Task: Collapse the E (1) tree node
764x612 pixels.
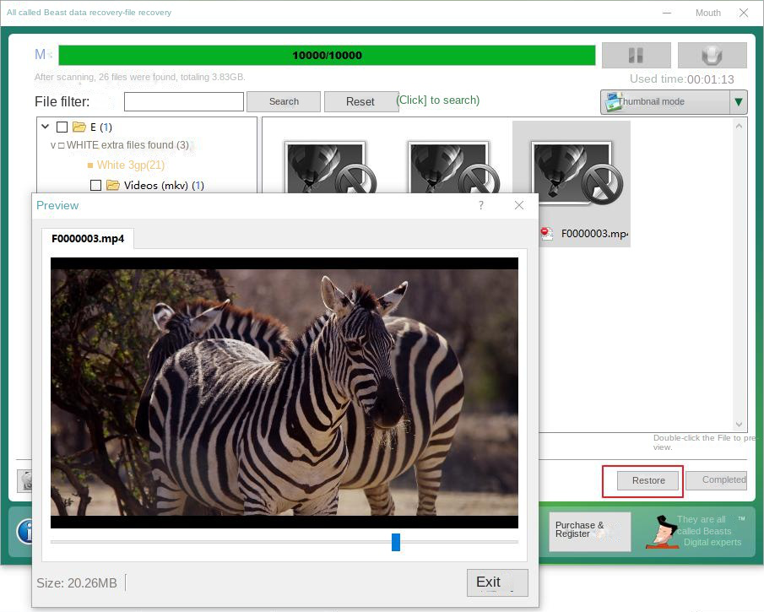Action: (45, 126)
